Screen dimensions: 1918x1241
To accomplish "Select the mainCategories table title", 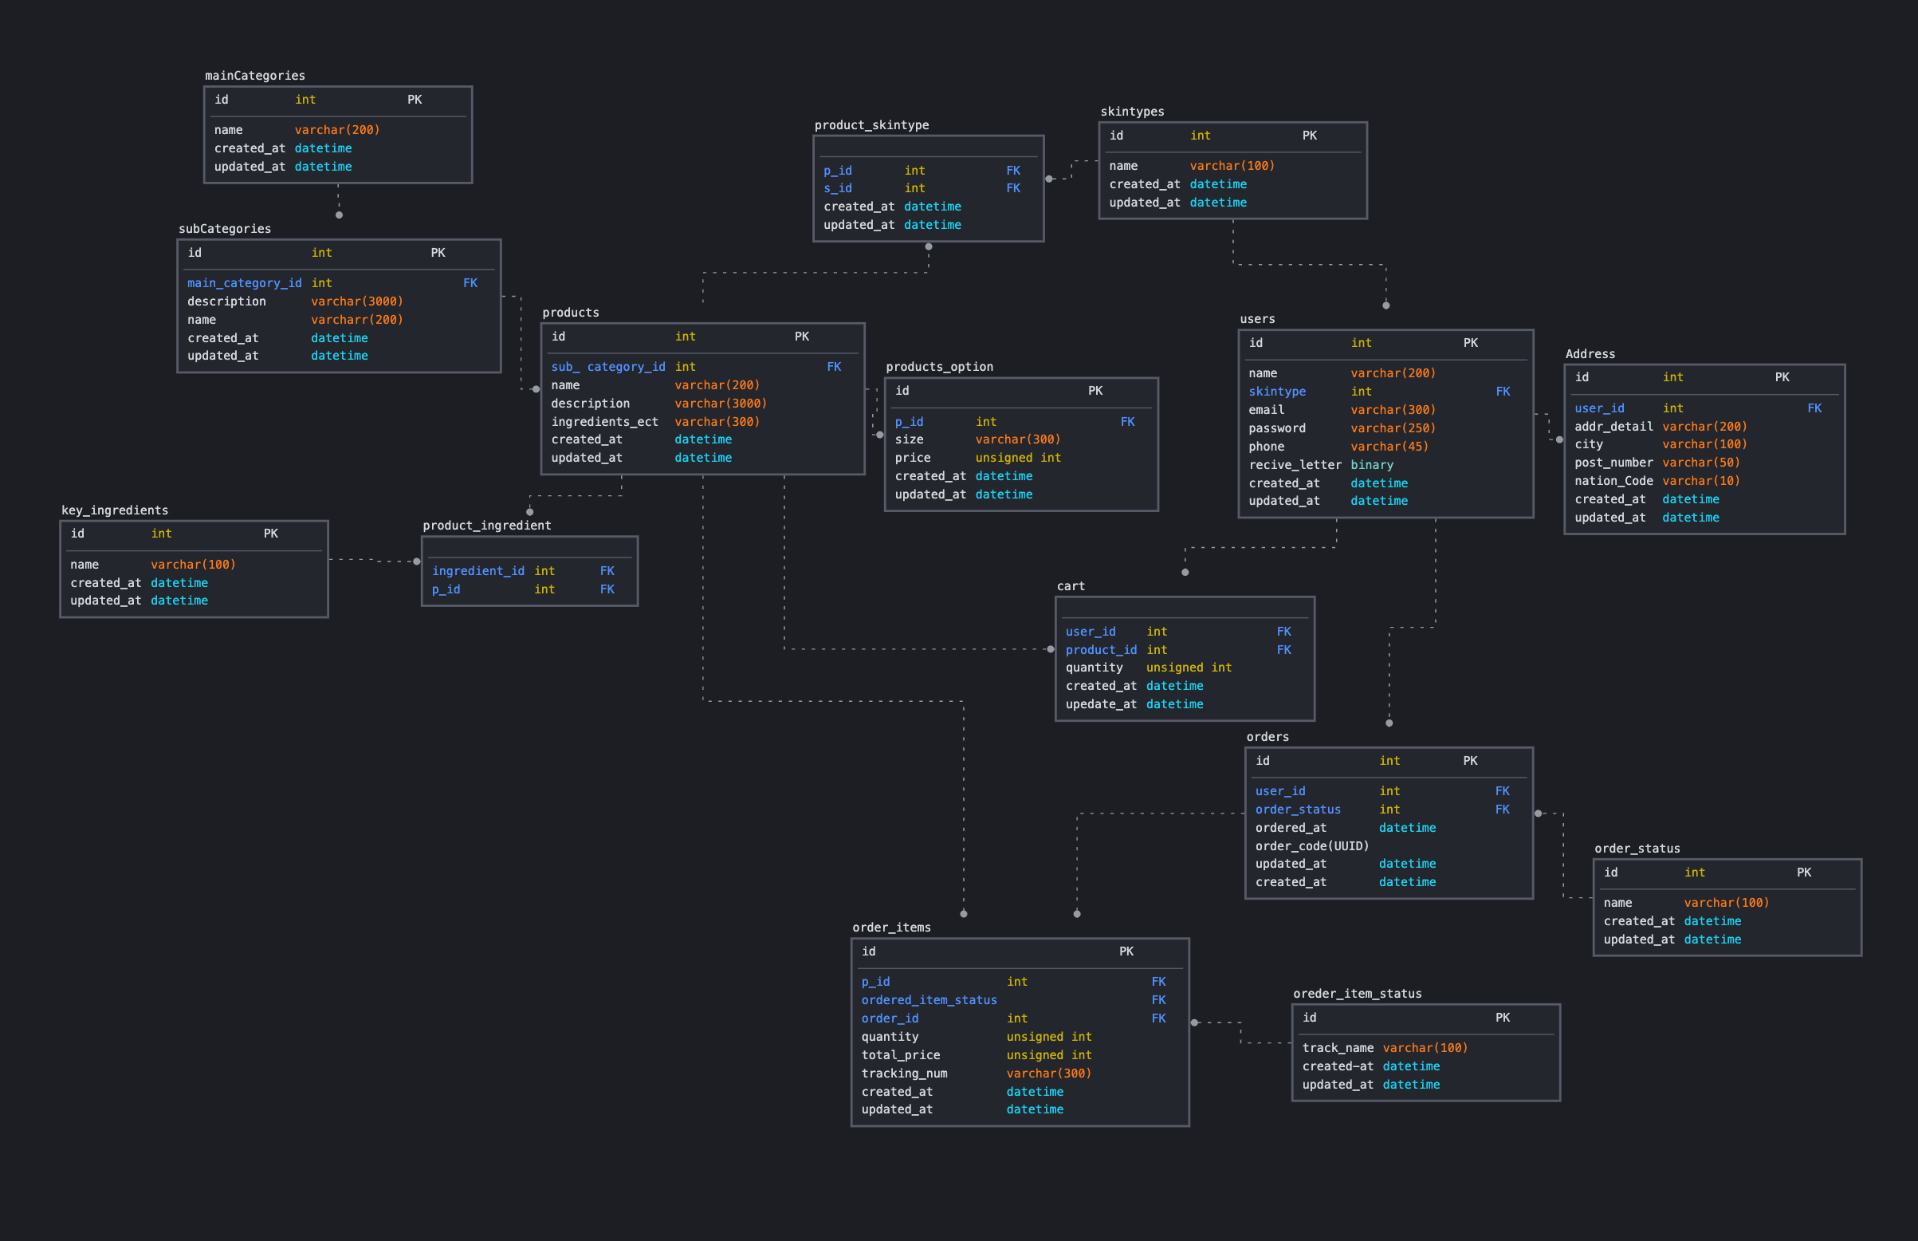I will (254, 76).
